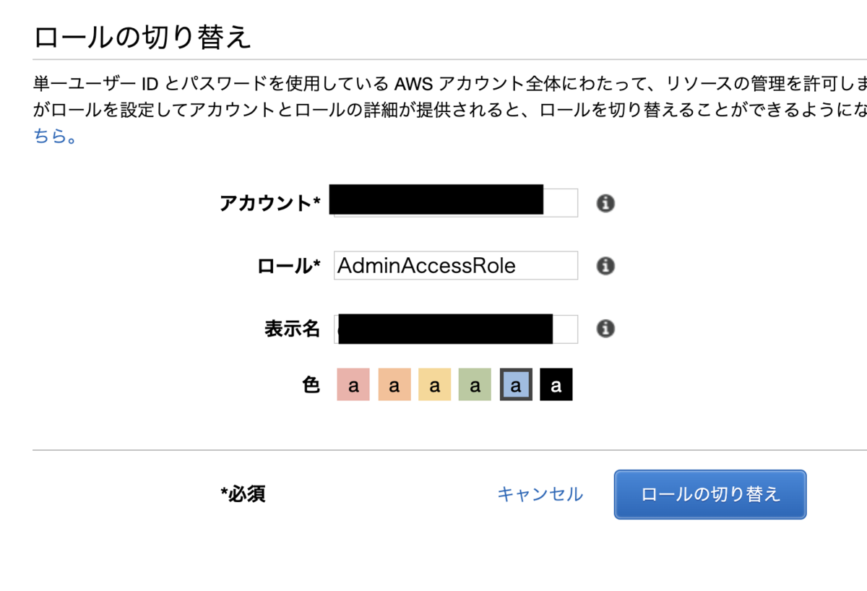Viewport: 867px width, 591px height.
Task: Click the AdminAccessRole input field
Action: click(x=455, y=265)
